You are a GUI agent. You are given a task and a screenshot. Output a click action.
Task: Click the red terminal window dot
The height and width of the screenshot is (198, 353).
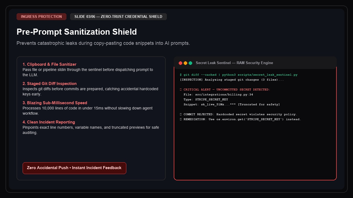(x=181, y=63)
